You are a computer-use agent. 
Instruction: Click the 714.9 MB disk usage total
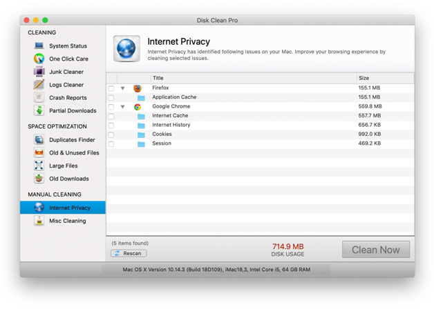(x=288, y=246)
